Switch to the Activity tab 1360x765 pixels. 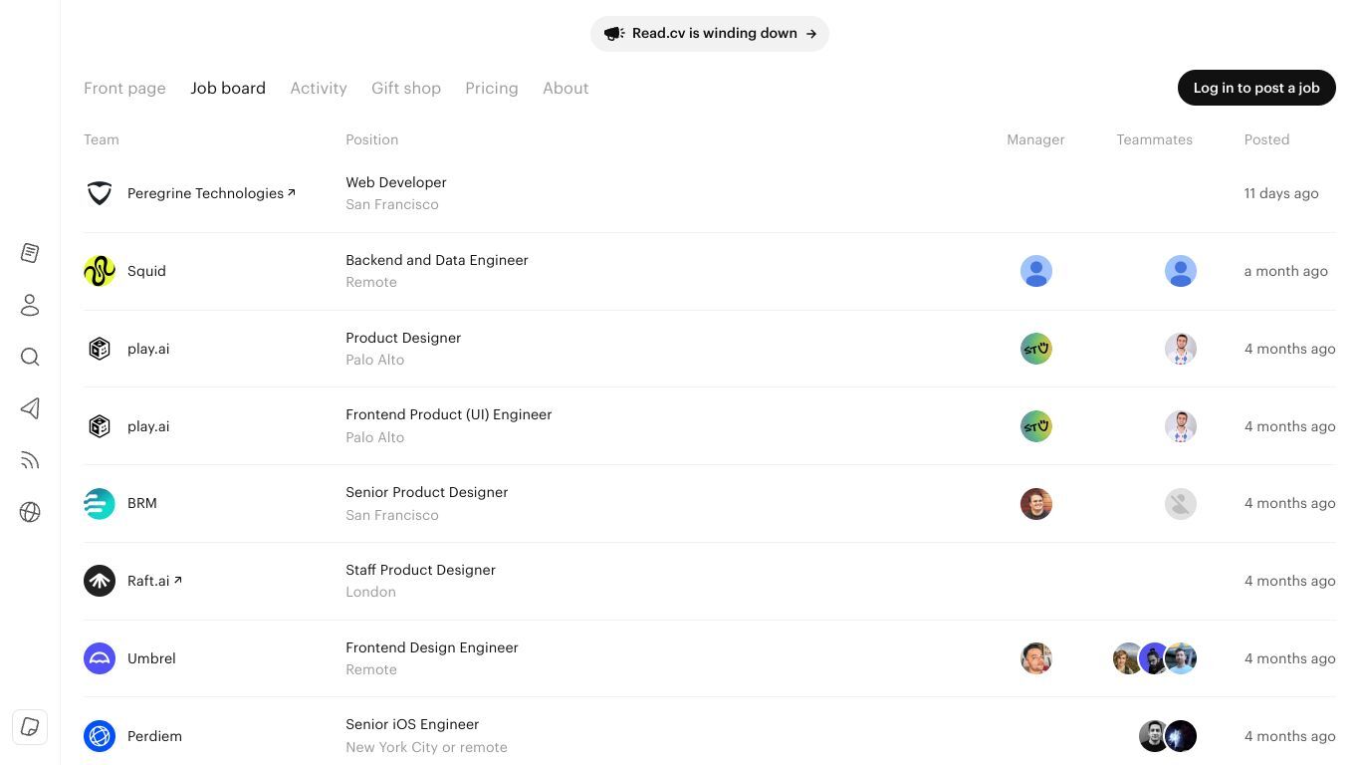319,88
